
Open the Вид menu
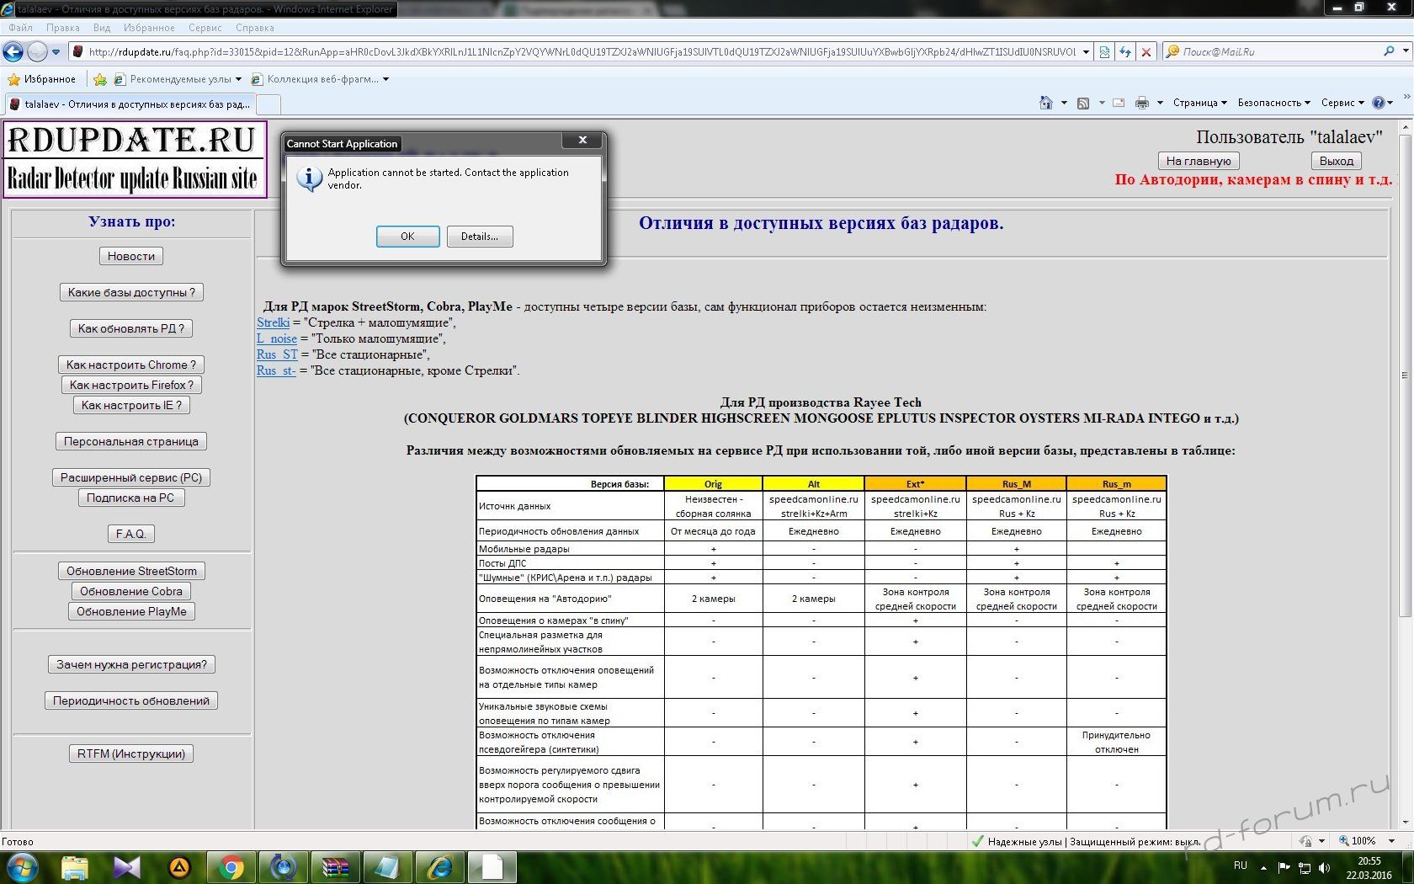(x=102, y=28)
